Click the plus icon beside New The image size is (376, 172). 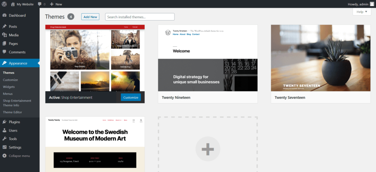click(51, 4)
